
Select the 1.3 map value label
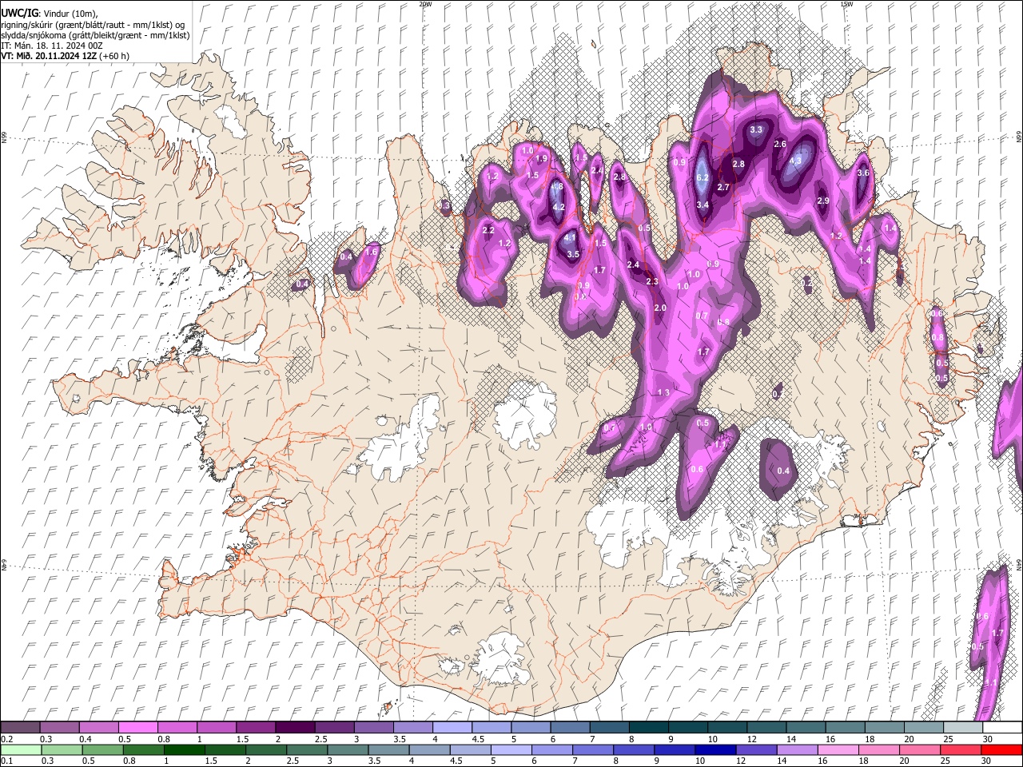click(663, 392)
